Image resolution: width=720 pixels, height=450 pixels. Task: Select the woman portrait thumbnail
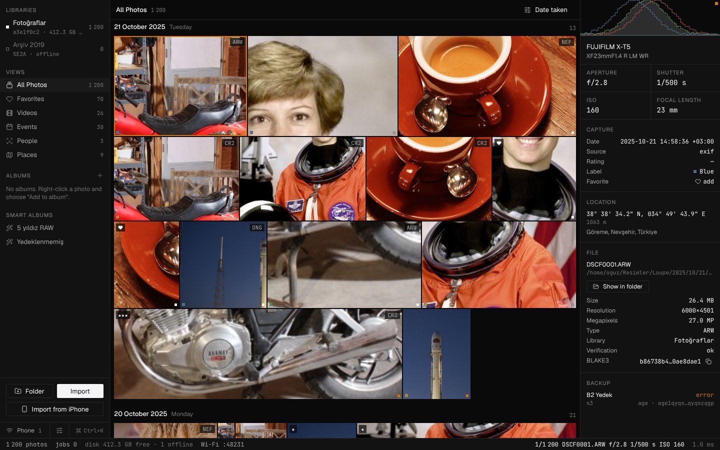322,86
